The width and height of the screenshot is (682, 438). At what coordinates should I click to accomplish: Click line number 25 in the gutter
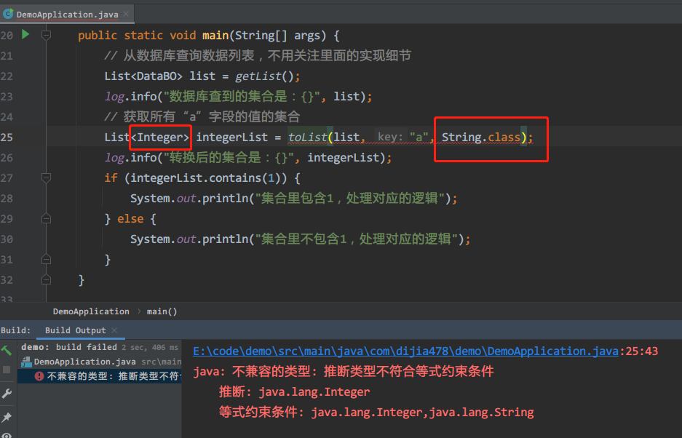pos(7,138)
